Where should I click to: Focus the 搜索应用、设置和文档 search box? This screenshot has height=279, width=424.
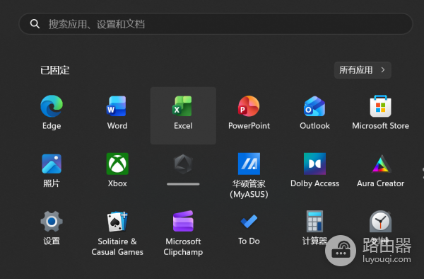point(216,24)
